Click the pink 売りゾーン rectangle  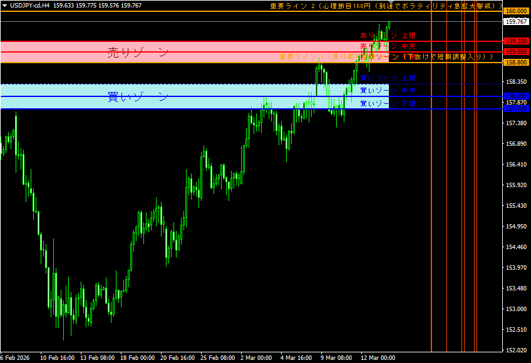pyautogui.click(x=188, y=52)
